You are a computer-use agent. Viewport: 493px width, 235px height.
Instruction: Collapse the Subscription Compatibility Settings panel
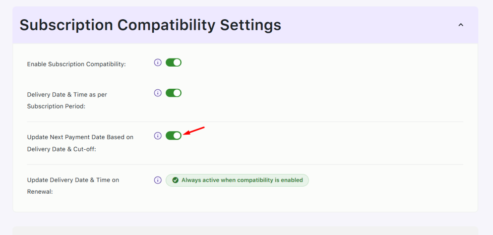tap(460, 25)
